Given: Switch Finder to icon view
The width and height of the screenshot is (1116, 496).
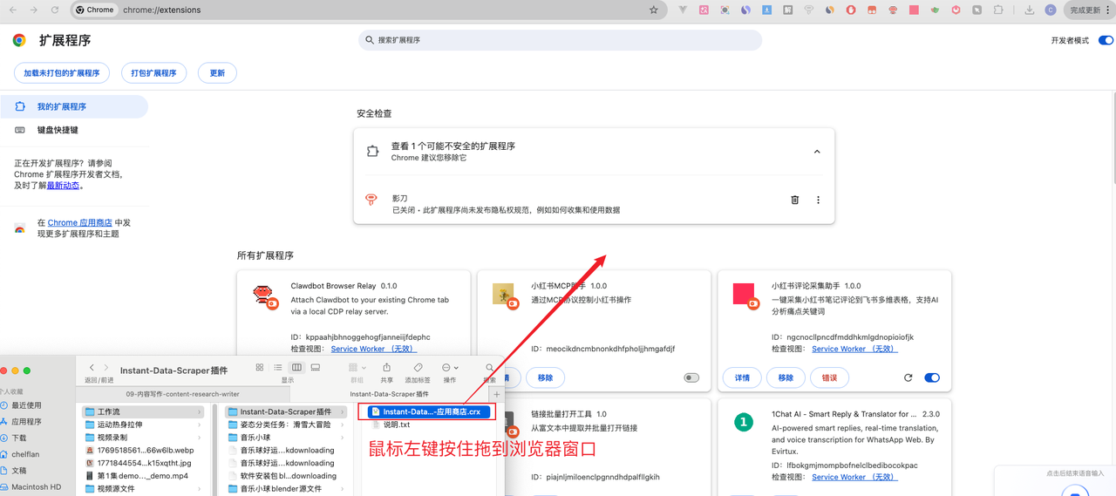Looking at the screenshot, I should [x=260, y=368].
